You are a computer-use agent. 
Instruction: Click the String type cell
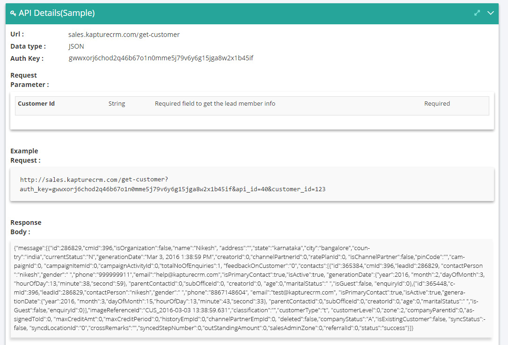(x=116, y=104)
